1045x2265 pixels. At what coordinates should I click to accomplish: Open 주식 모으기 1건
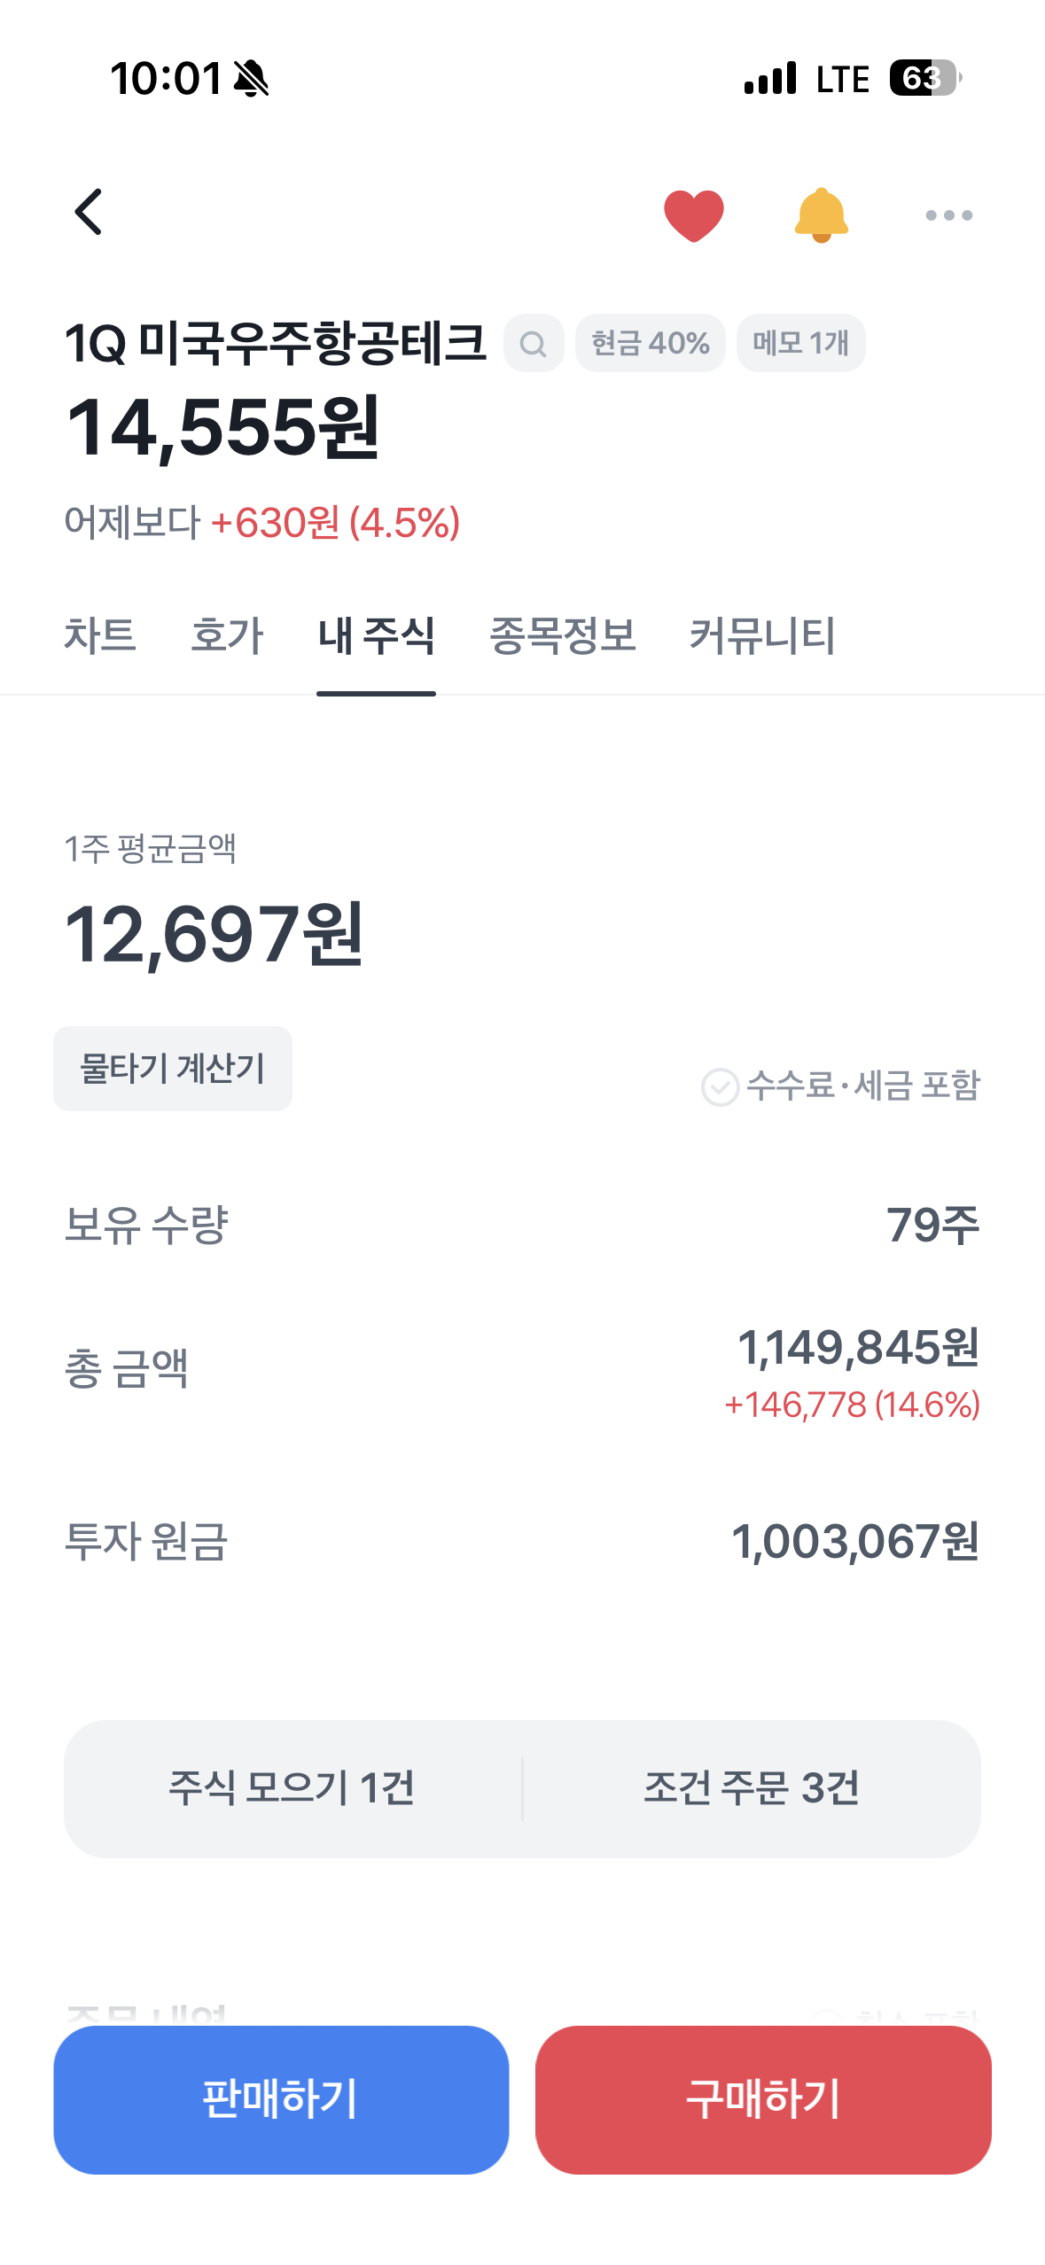pos(292,1788)
